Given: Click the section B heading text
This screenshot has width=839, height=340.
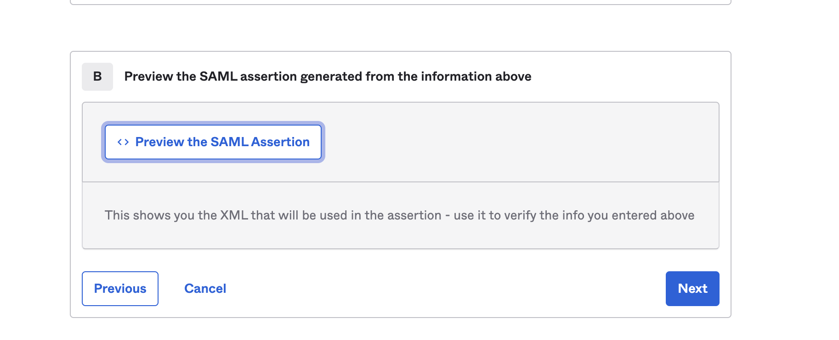Looking at the screenshot, I should (x=328, y=77).
